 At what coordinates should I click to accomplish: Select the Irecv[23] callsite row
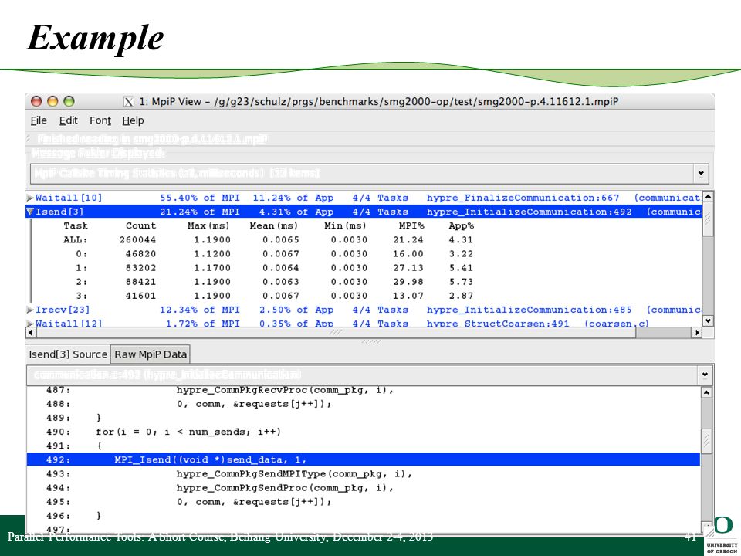(x=364, y=310)
